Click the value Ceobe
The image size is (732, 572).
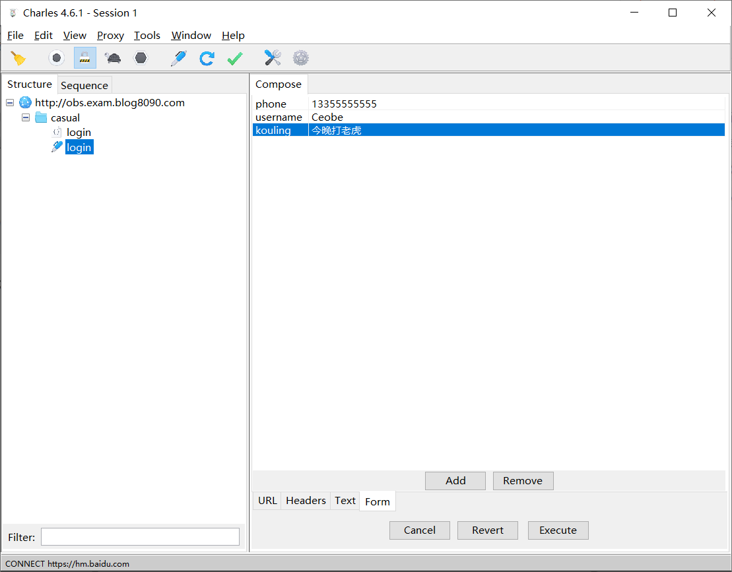tap(327, 117)
